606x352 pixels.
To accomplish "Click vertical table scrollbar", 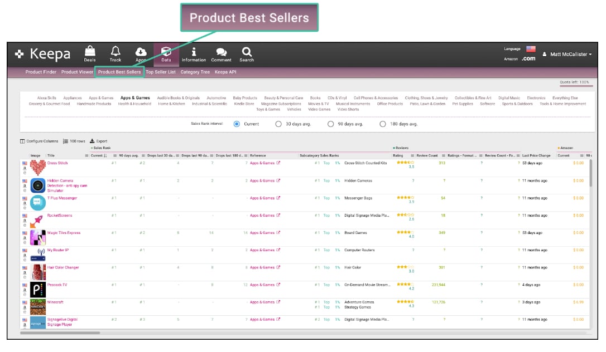I will [590, 174].
